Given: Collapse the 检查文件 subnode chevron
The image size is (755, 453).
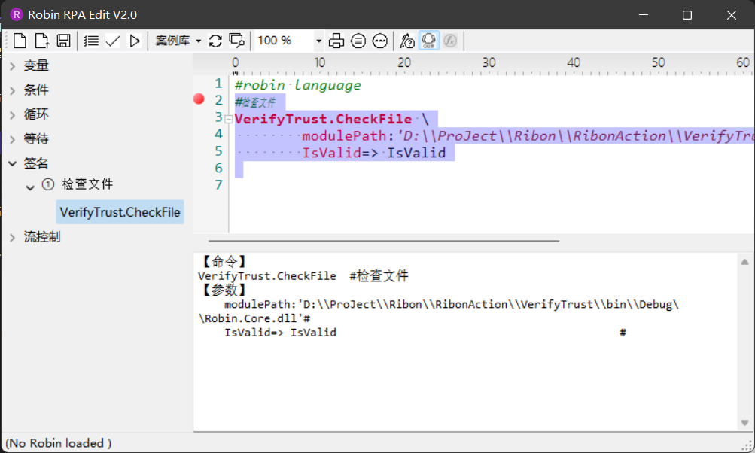Looking at the screenshot, I should 30,188.
